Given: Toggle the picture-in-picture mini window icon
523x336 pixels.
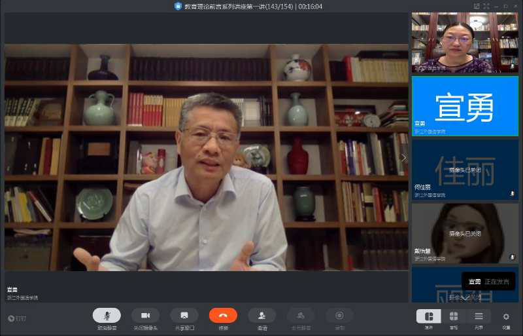Looking at the screenshot, I should (x=477, y=6).
